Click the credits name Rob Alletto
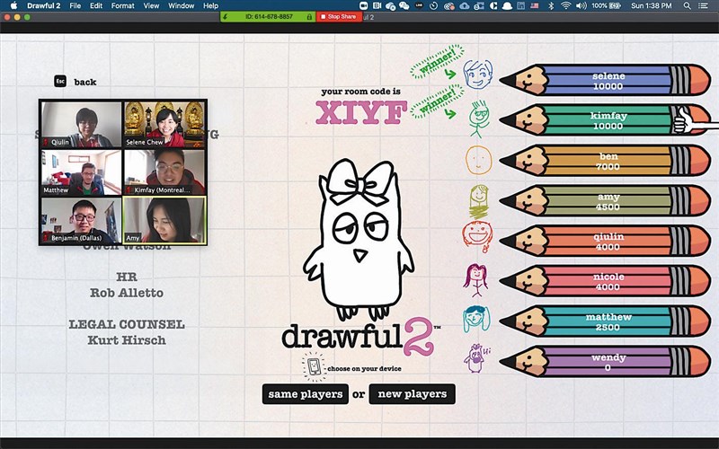The width and height of the screenshot is (719, 449). 127,293
